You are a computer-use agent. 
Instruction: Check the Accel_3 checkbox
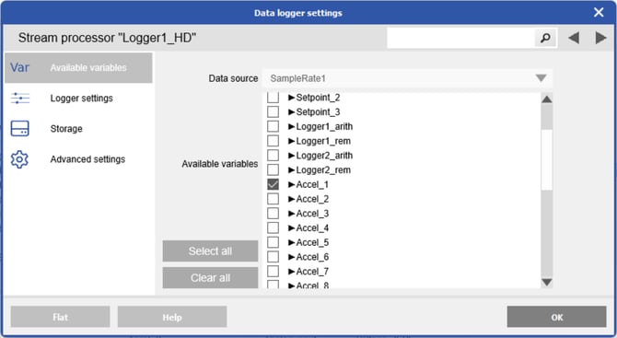pos(273,214)
